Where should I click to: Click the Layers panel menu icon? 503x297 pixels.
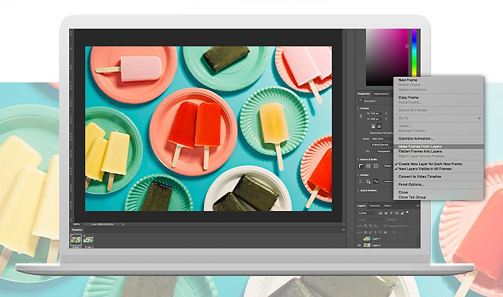(417, 205)
